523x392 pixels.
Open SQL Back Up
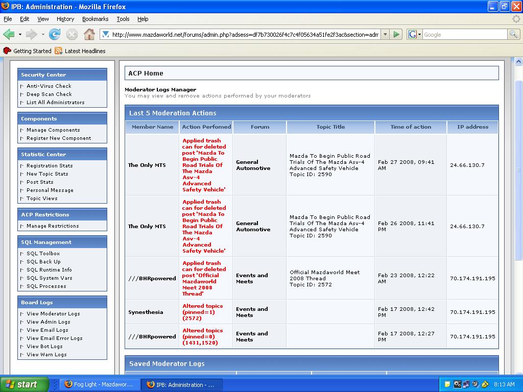(x=43, y=262)
